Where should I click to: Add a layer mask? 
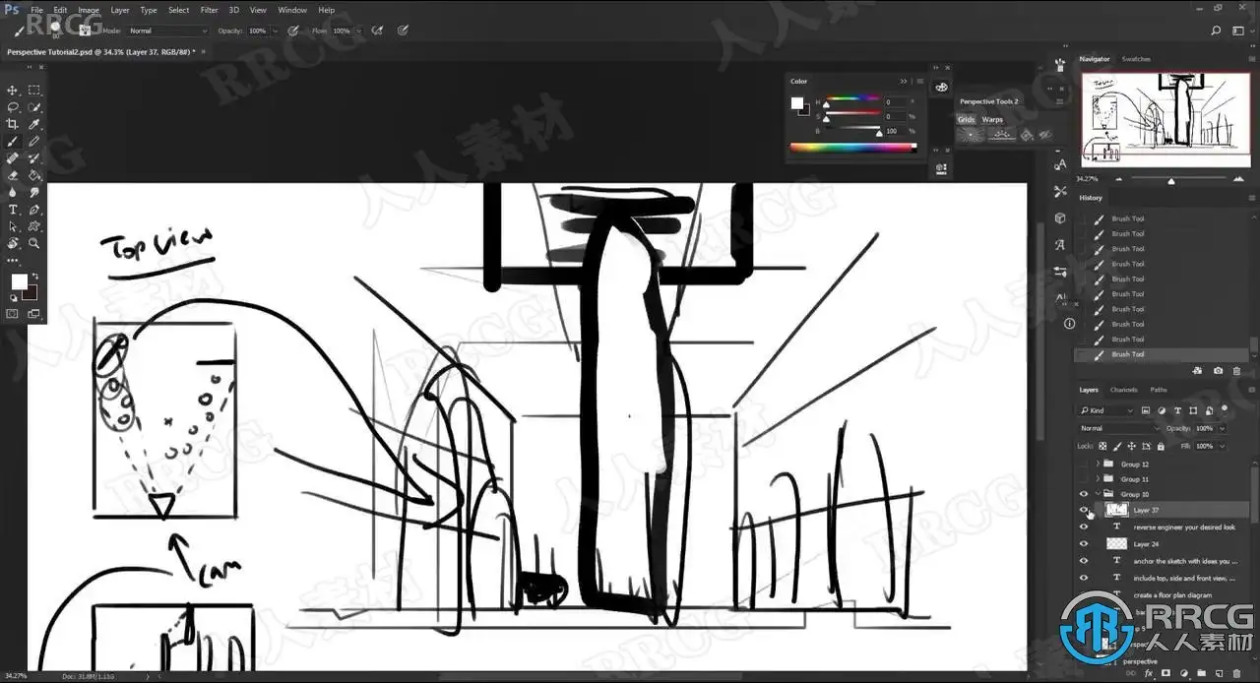coord(1167,673)
